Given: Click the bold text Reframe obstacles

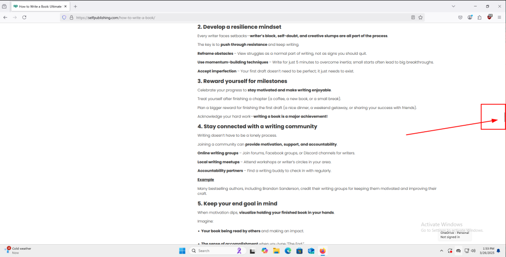Looking at the screenshot, I should [215, 53].
